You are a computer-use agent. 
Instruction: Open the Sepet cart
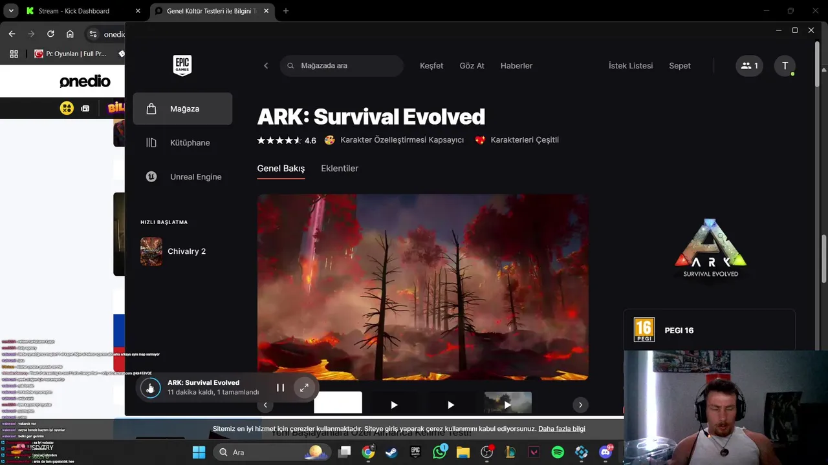680,66
